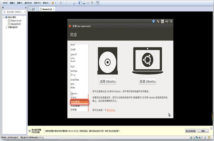Click the laptop image above 安装 Ubuntu

pyautogui.click(x=147, y=61)
